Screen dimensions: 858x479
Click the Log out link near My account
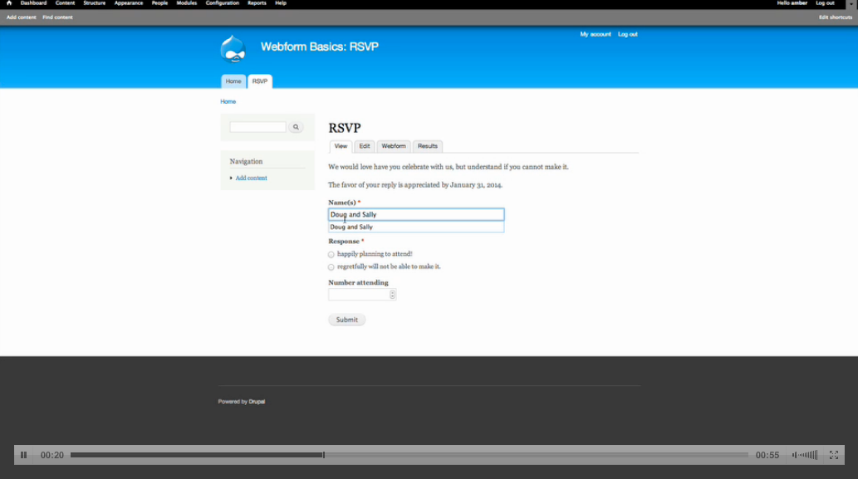coord(627,34)
